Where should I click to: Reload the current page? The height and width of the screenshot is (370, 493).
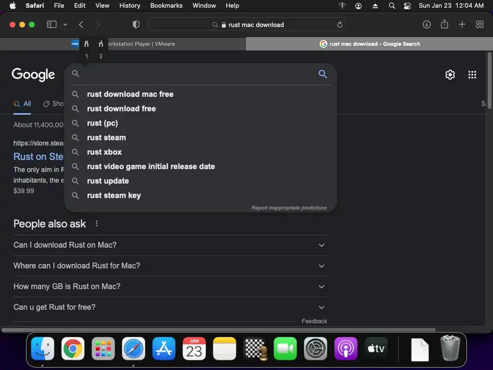pyautogui.click(x=339, y=25)
